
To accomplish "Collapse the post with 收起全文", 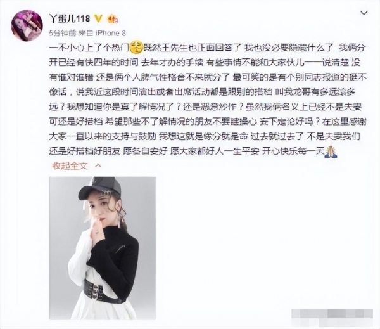I will 70,166.
